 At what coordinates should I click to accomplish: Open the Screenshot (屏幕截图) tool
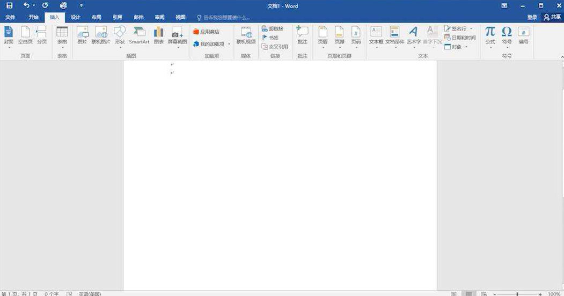[177, 36]
